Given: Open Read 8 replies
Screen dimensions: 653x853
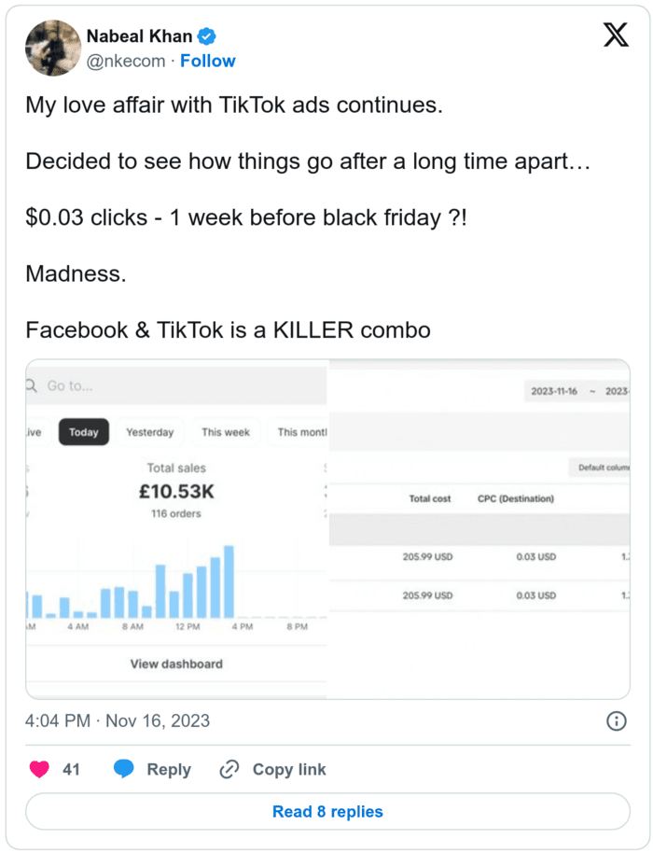Looking at the screenshot, I should [326, 811].
